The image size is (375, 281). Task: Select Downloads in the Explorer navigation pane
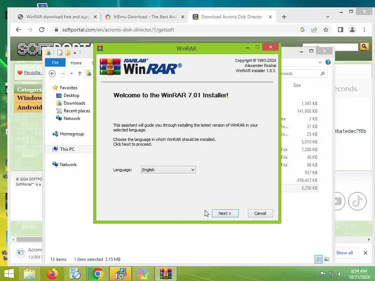tap(71, 103)
